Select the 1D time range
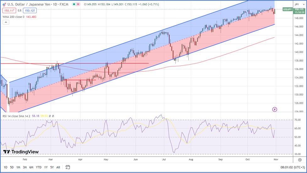 click(5, 167)
